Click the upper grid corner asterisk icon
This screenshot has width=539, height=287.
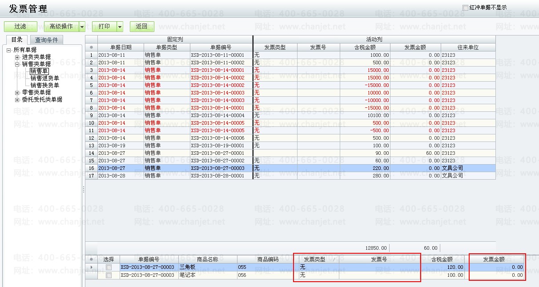coord(91,47)
